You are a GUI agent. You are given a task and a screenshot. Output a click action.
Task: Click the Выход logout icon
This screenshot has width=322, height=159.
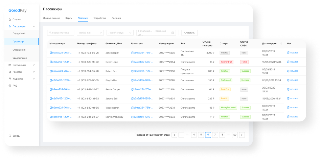[x=10, y=136]
